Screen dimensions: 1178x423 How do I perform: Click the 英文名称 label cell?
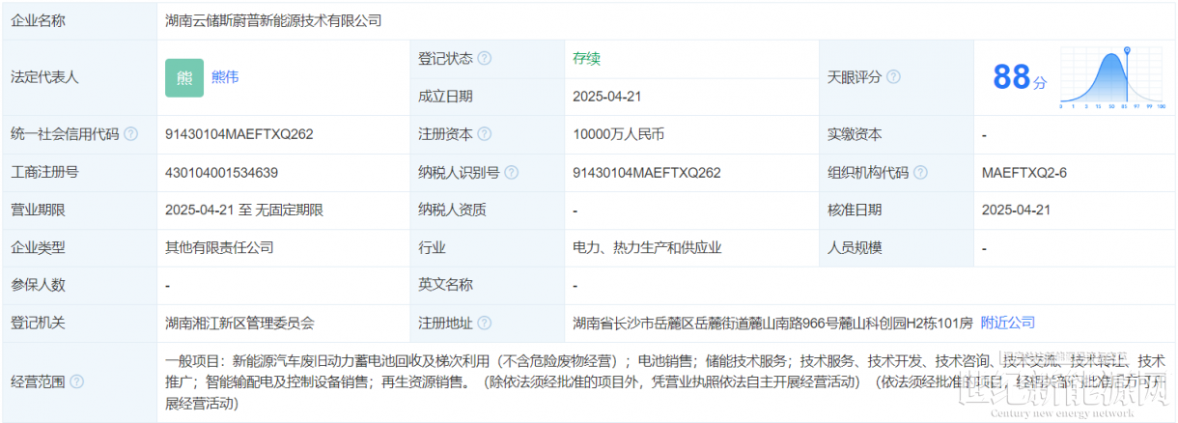tap(488, 285)
